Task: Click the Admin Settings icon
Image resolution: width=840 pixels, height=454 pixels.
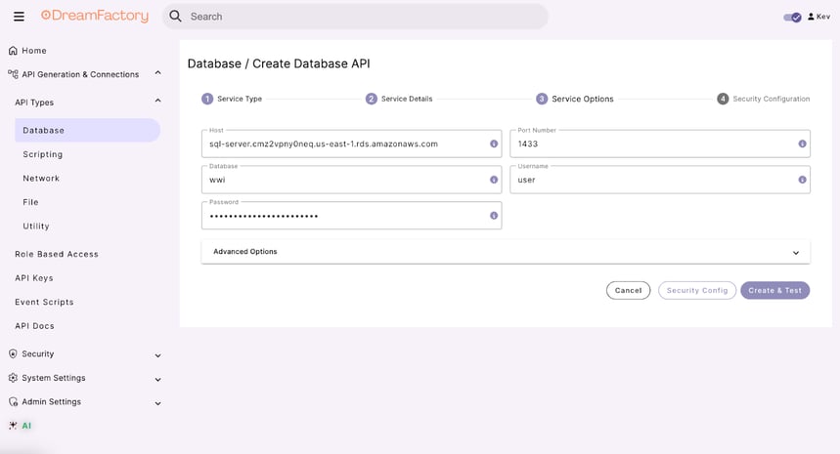Action: click(x=13, y=401)
